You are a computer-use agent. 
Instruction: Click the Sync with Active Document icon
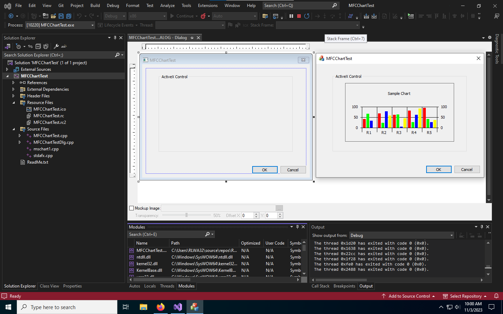(x=30, y=46)
